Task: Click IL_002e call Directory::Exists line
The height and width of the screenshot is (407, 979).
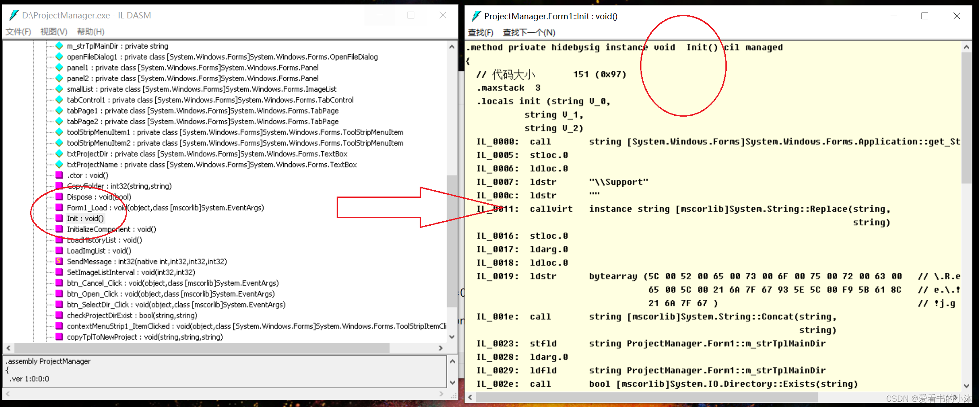Action: (x=667, y=384)
